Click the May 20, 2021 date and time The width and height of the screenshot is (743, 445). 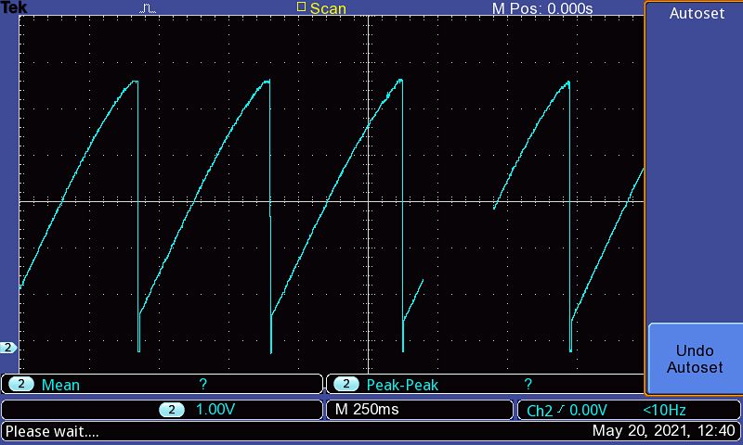coord(664,431)
